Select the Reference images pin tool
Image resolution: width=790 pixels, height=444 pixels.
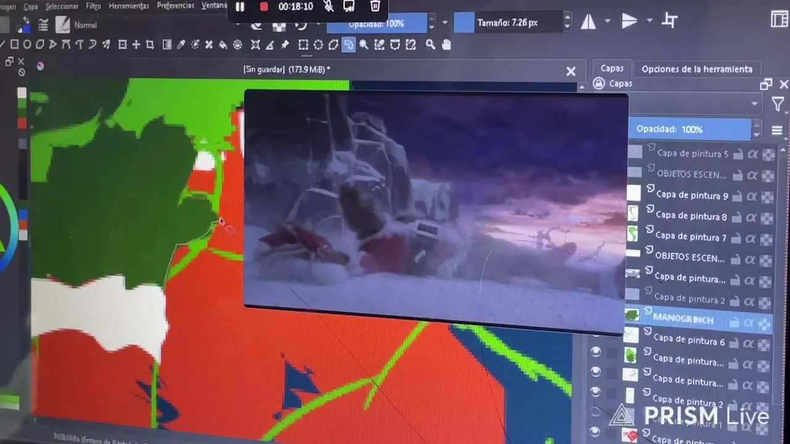pos(285,44)
